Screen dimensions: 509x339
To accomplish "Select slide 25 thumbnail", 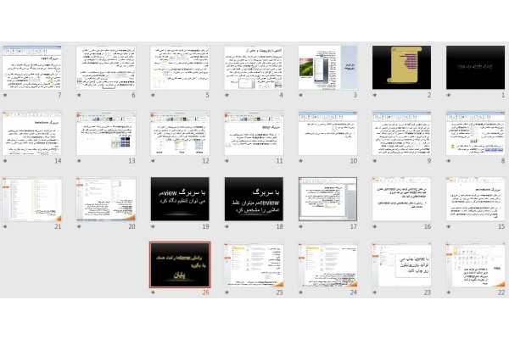I will [254, 264].
